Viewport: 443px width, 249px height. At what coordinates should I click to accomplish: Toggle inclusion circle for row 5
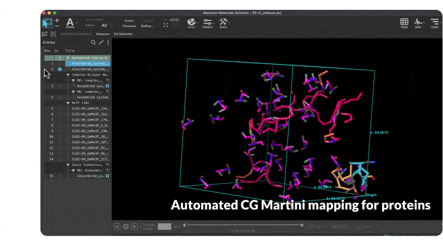tap(60, 108)
